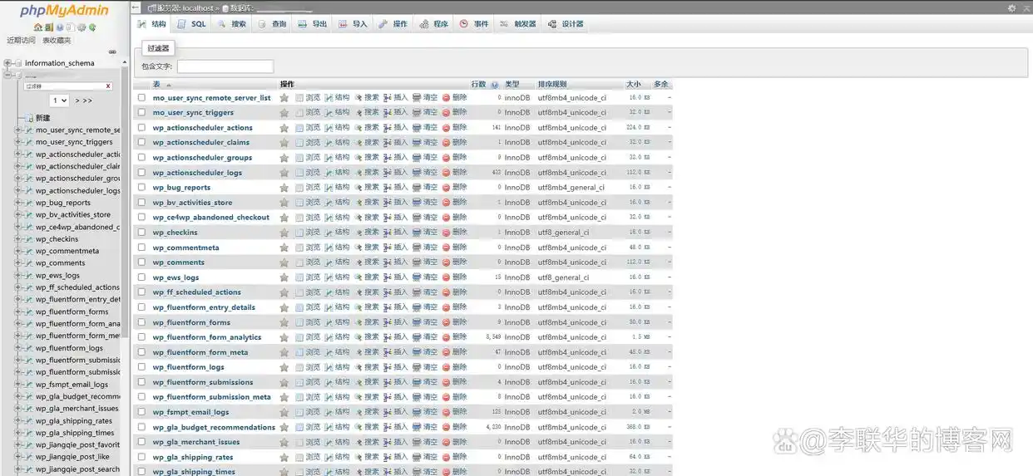Select the wp_fluentform_forms row checkbox

tap(141, 322)
